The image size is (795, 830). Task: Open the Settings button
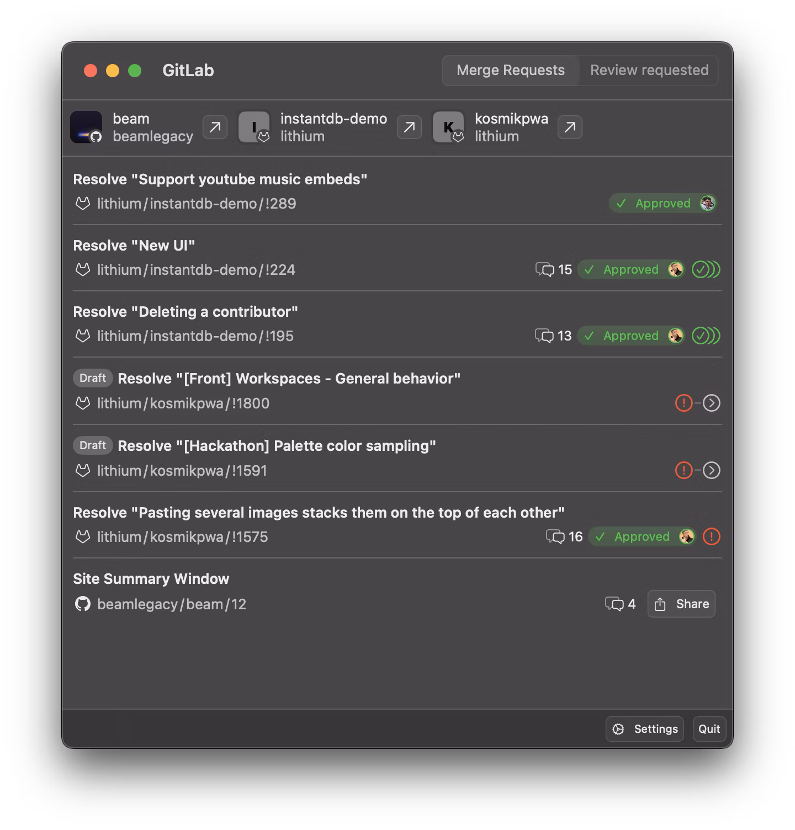tap(645, 729)
